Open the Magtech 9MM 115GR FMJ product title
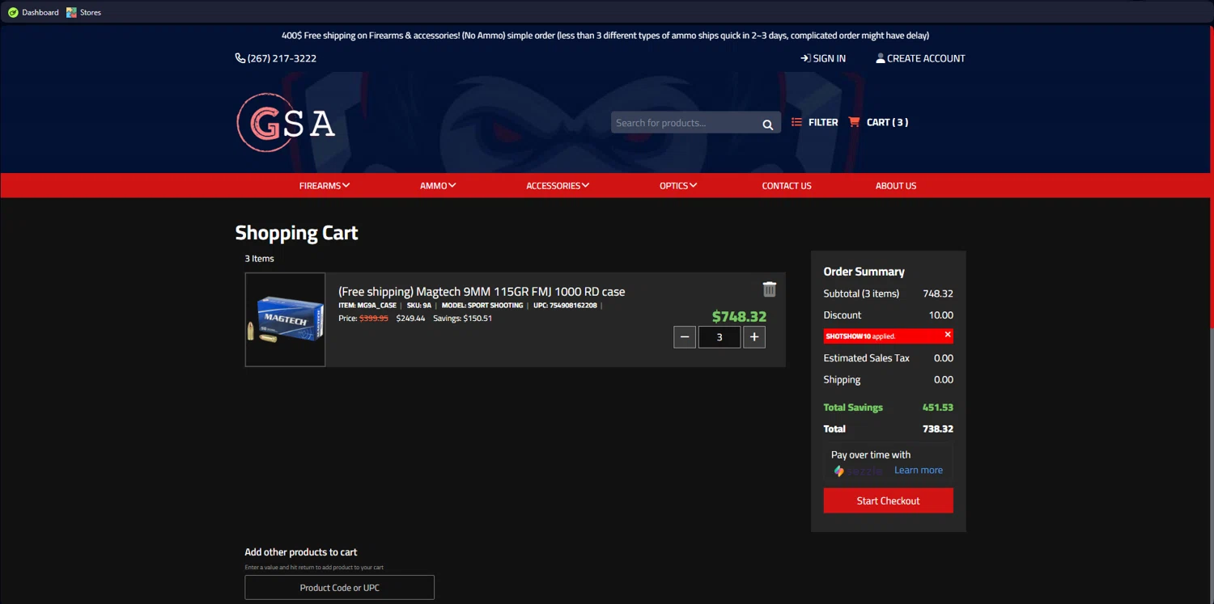 click(482, 292)
